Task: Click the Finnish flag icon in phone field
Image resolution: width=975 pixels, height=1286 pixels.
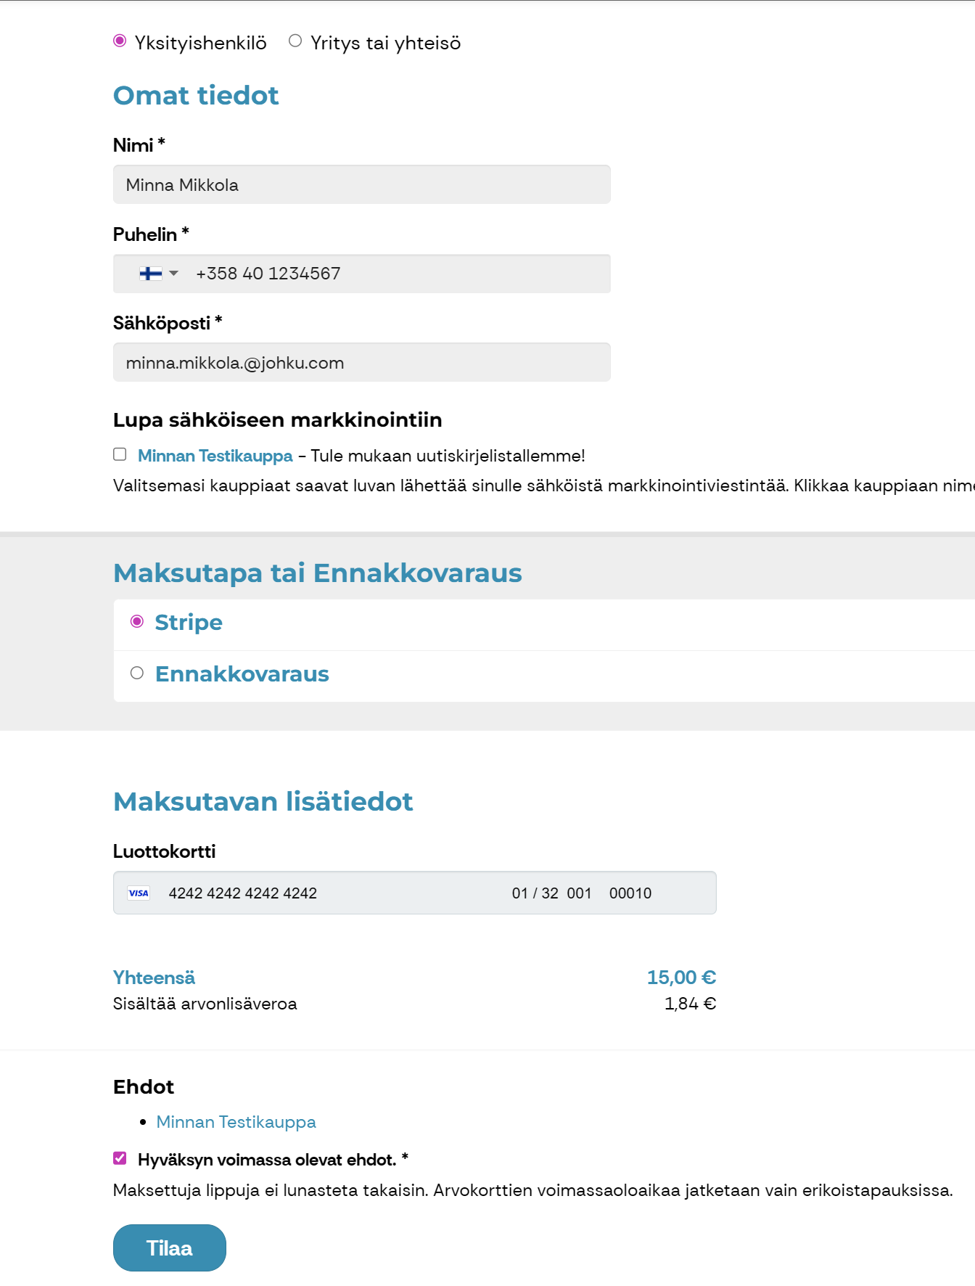Action: (151, 274)
